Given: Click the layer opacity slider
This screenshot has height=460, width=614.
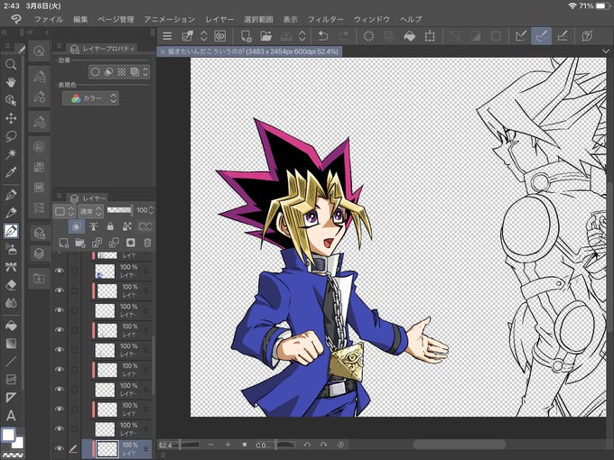Looking at the screenshot, I should coord(119,210).
